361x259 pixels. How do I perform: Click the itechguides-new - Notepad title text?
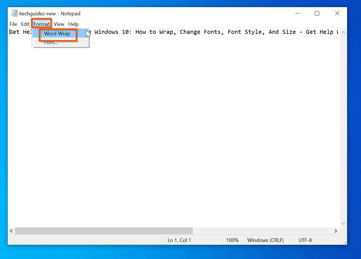(x=50, y=14)
